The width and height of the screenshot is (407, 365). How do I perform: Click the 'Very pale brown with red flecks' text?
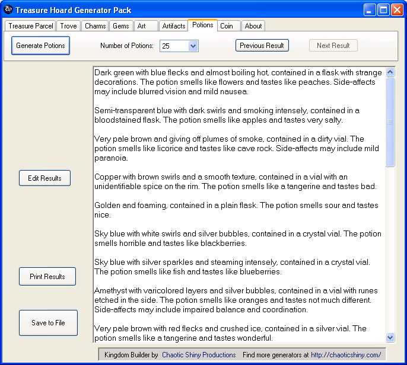point(230,333)
